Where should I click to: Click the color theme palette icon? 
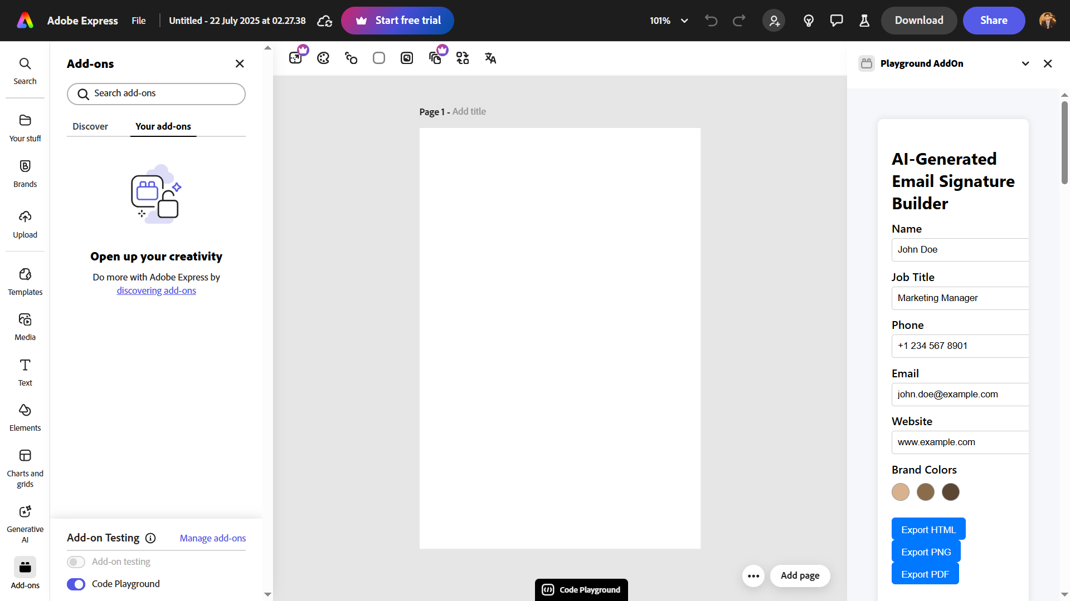pos(323,58)
